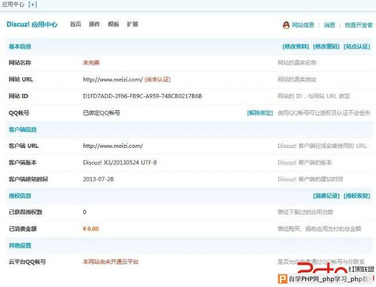Open the 消息 link

click(330, 25)
